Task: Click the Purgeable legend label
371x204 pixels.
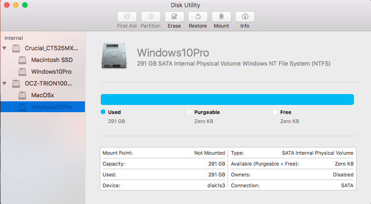Action: point(207,112)
